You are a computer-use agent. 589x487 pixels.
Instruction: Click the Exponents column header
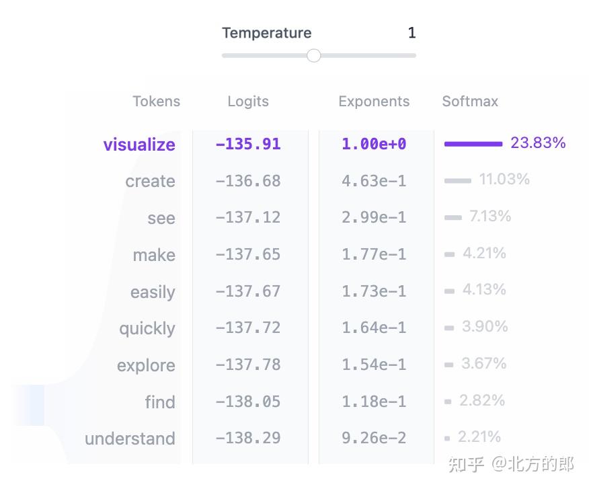point(374,102)
